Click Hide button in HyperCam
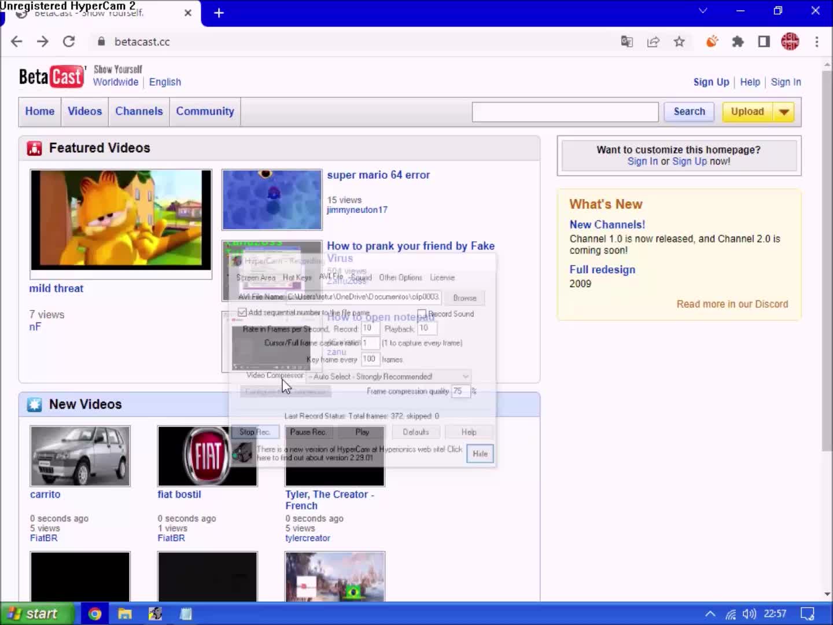 [480, 454]
